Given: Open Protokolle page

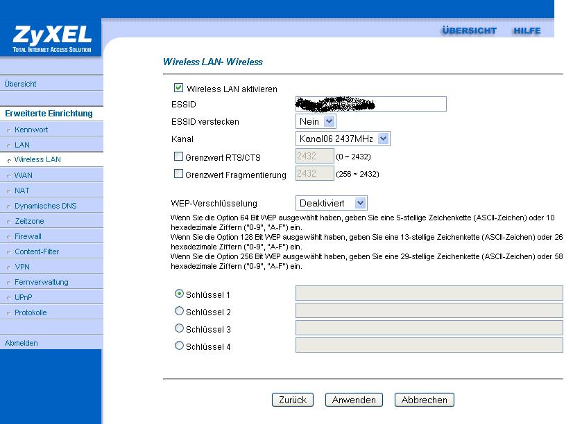Looking at the screenshot, I should pos(31,312).
